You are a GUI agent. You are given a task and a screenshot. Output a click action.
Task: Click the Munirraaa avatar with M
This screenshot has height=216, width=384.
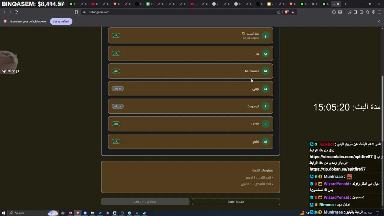(265, 71)
